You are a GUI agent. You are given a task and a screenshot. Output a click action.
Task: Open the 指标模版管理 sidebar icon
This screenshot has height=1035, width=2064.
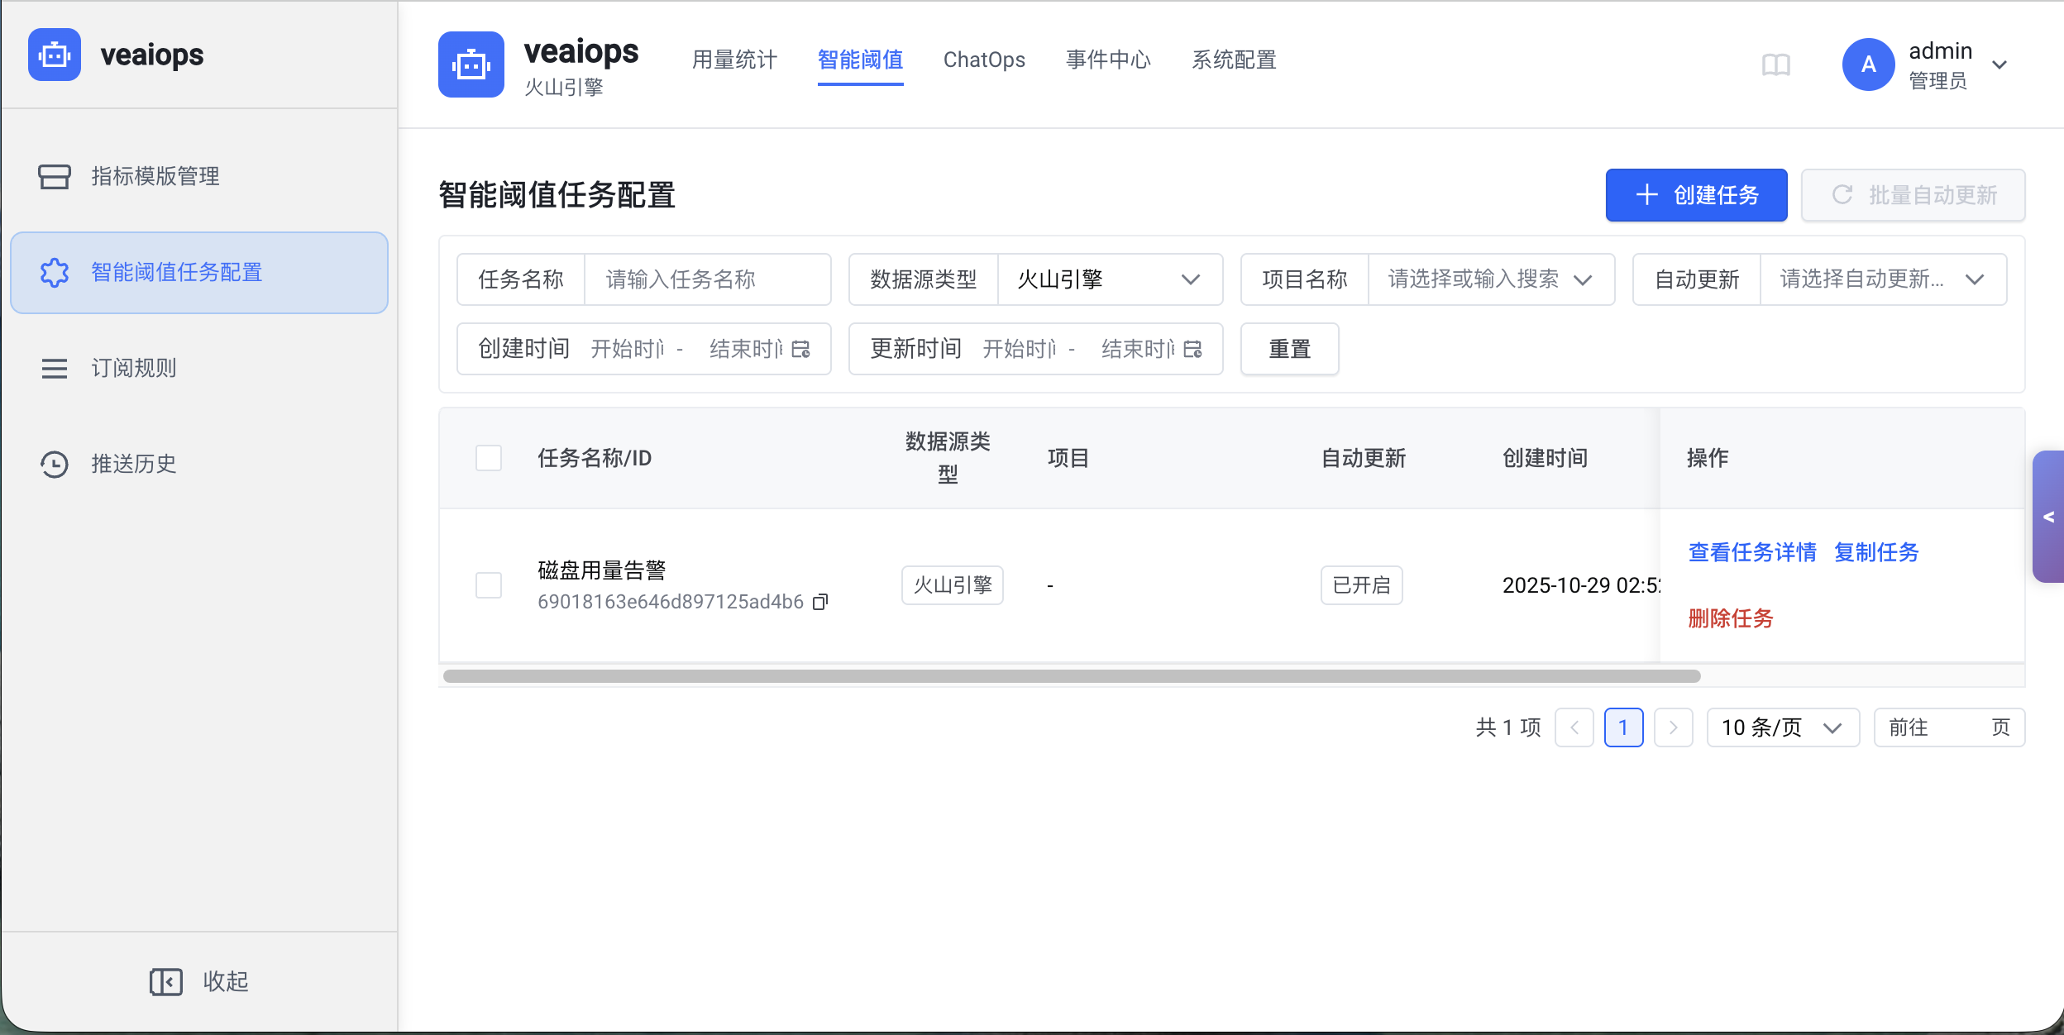tap(54, 176)
